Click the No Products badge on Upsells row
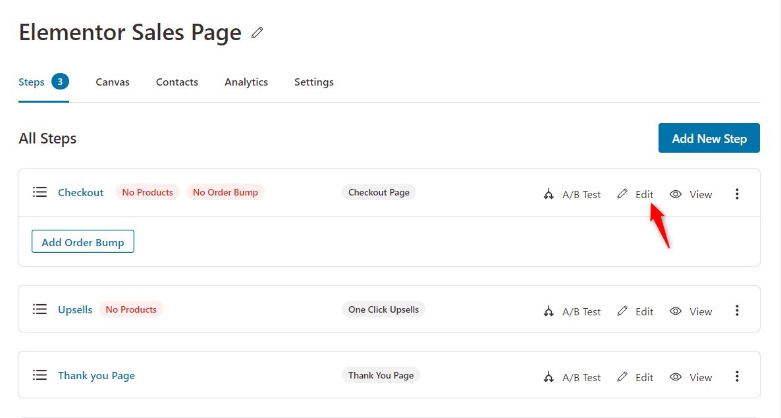 [131, 309]
